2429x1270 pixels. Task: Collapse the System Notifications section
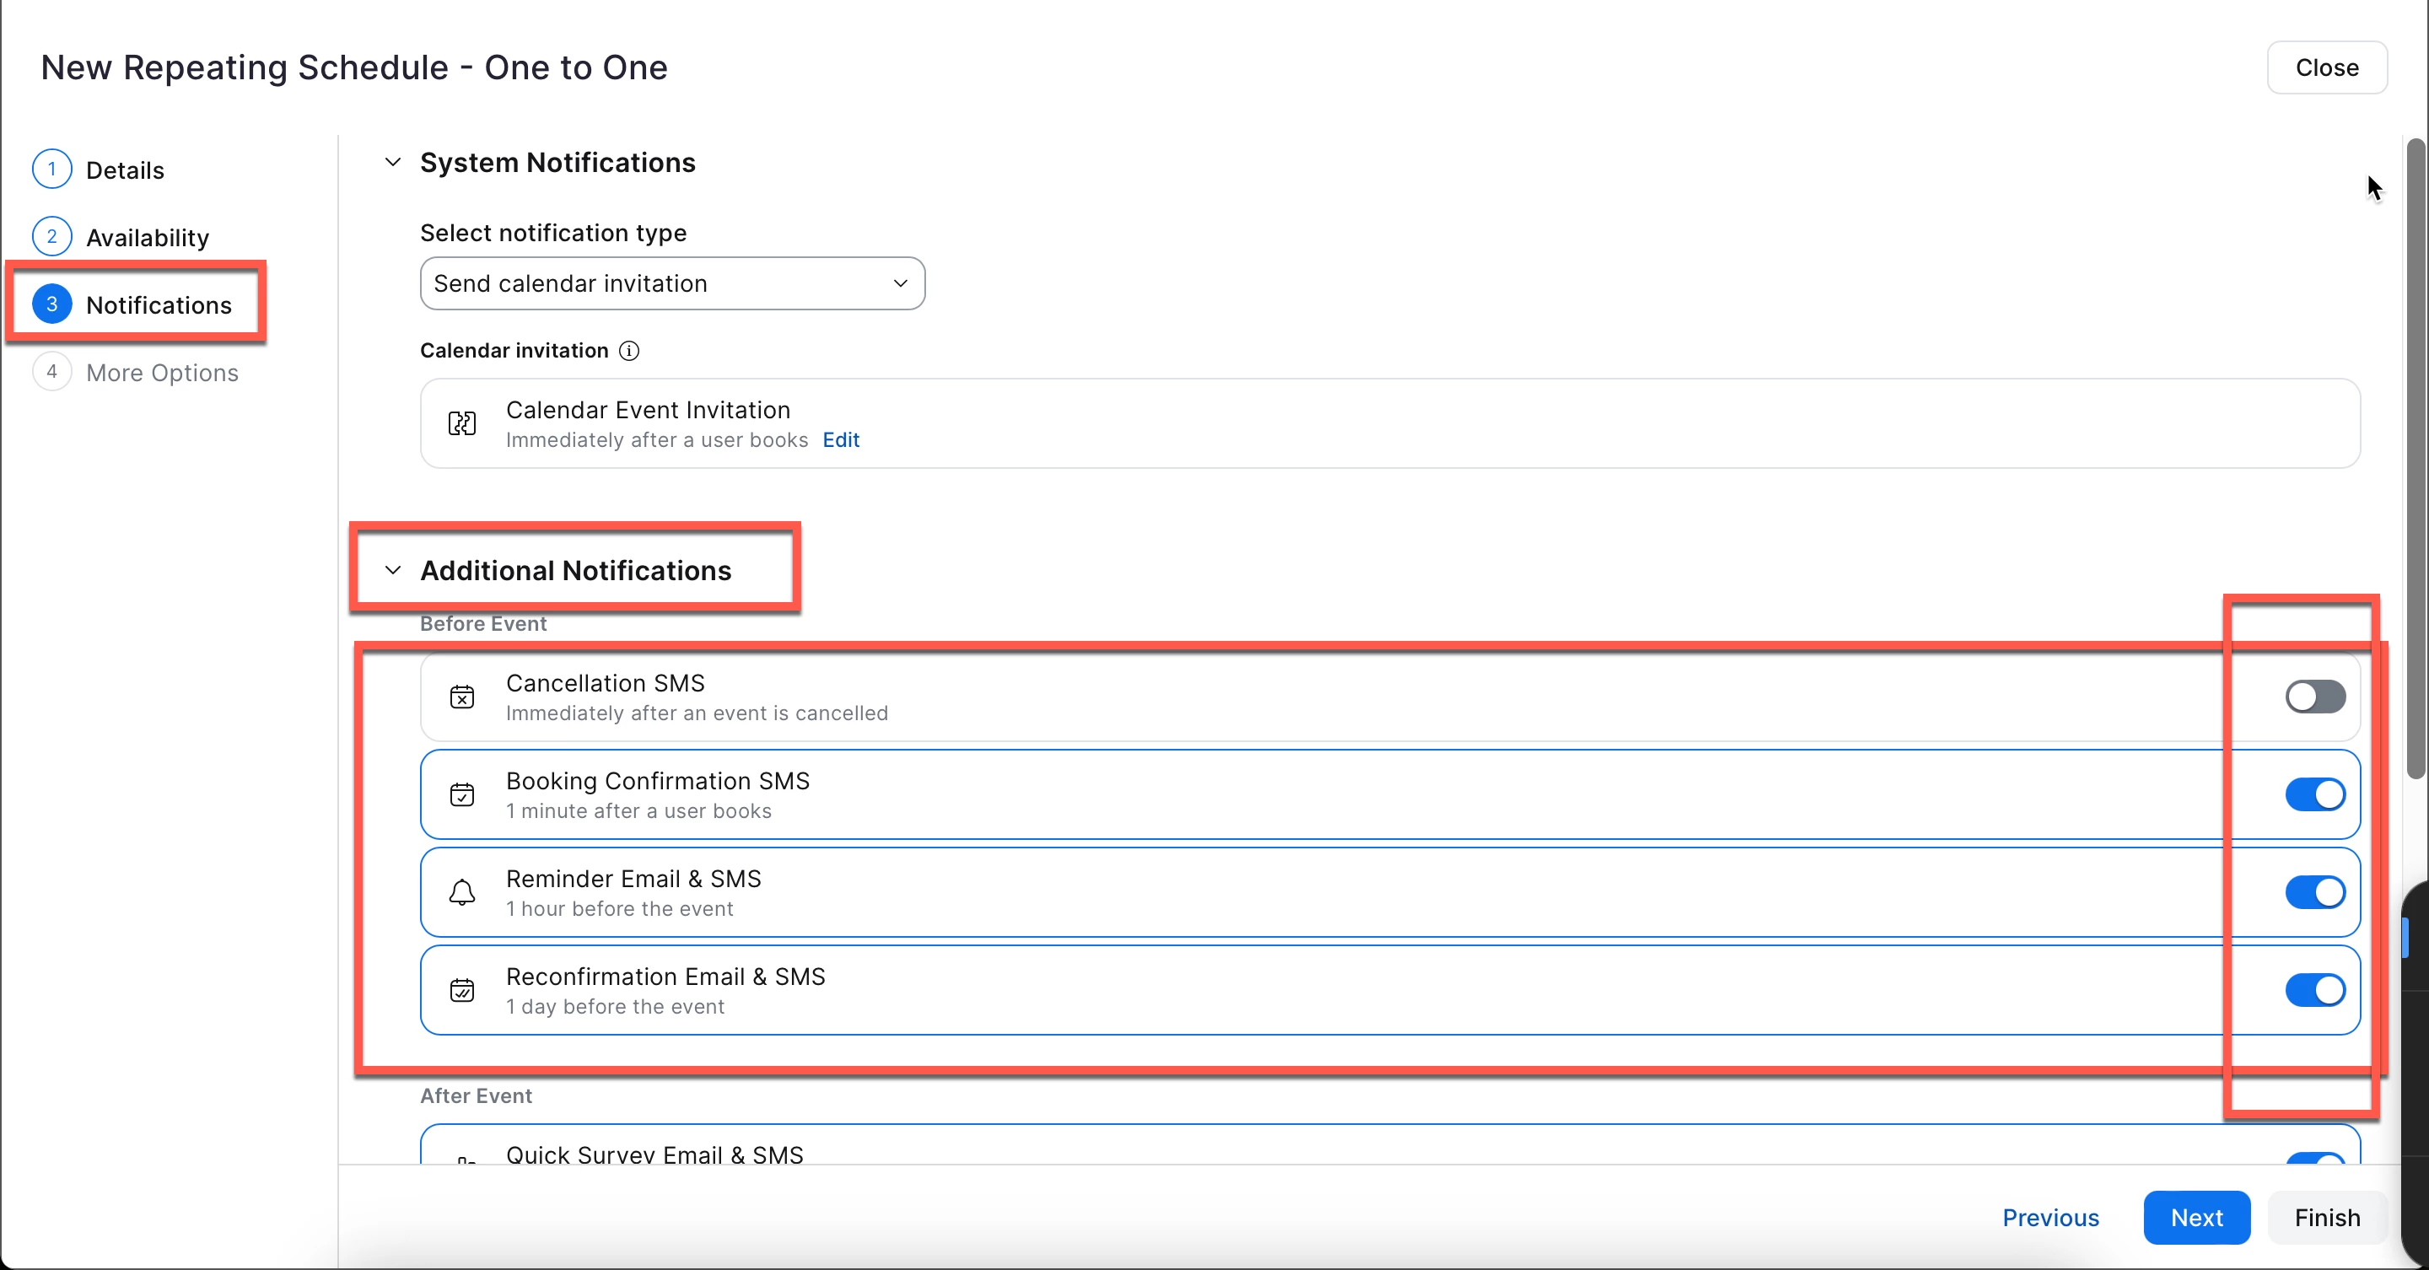pos(393,162)
